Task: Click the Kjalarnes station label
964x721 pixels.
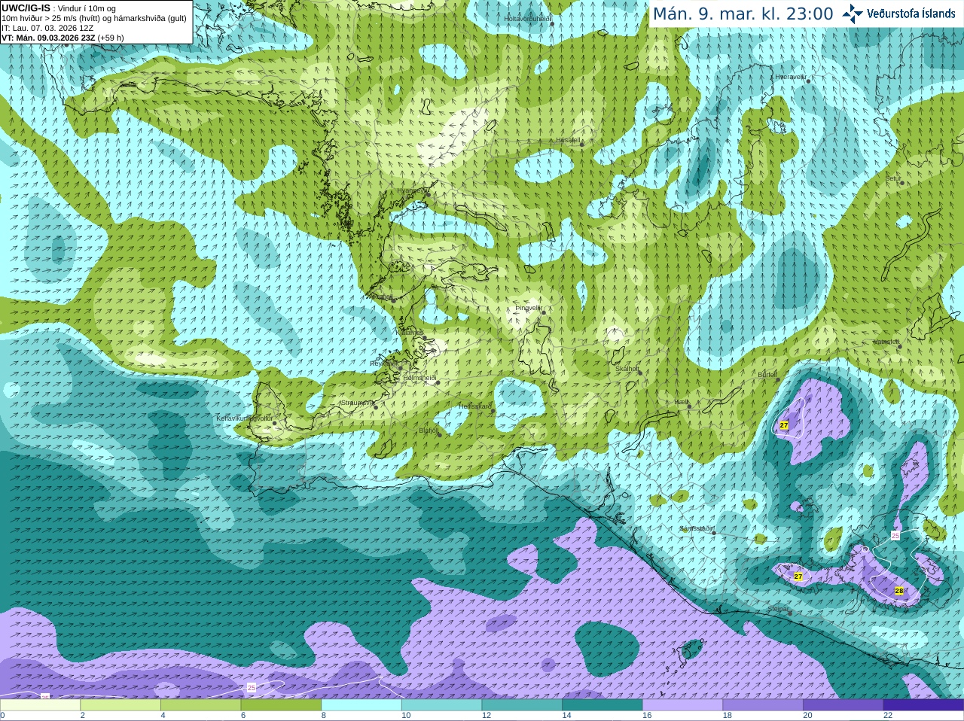Action: [x=411, y=332]
